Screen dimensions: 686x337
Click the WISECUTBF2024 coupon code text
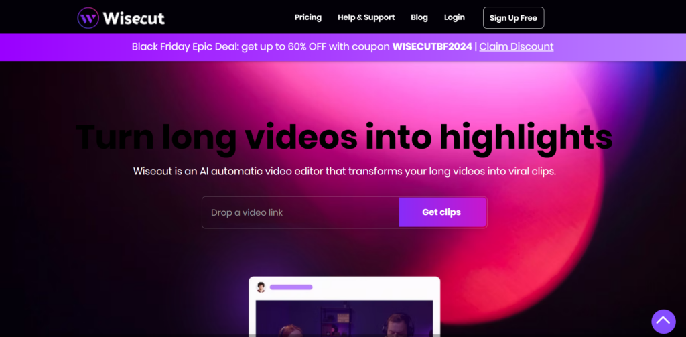(432, 46)
